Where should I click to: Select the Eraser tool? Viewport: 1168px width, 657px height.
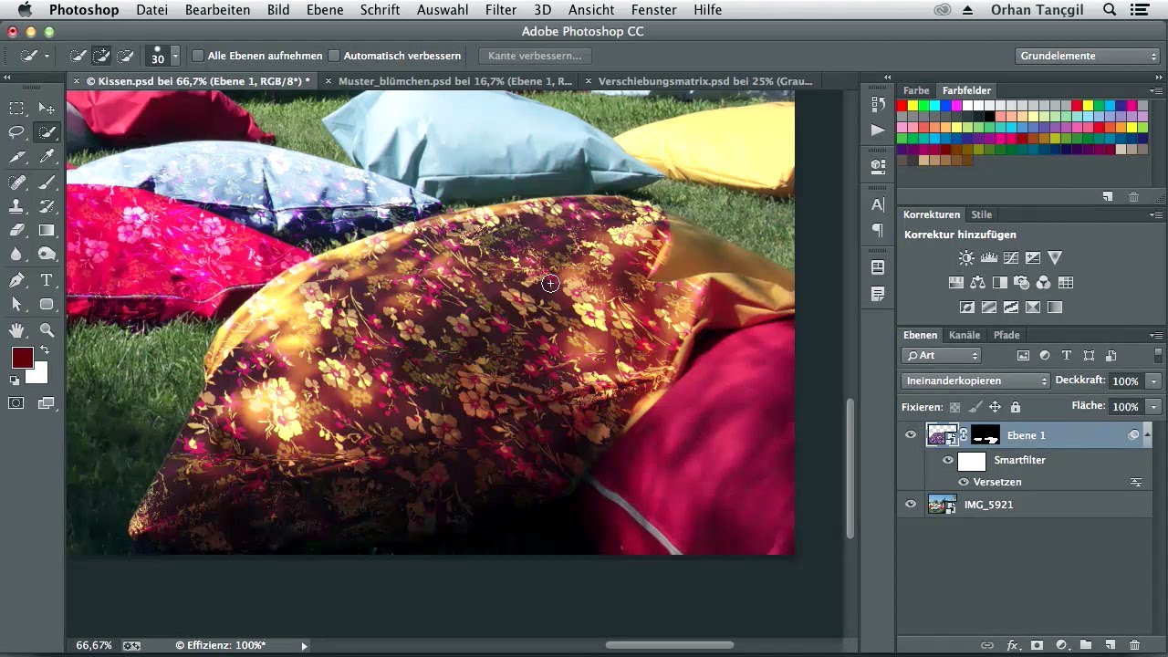[16, 231]
